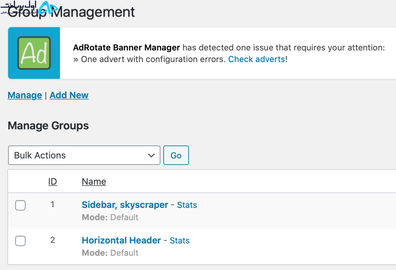396x270 pixels.
Task: Select the Manage Groups heading text
Action: click(x=48, y=125)
